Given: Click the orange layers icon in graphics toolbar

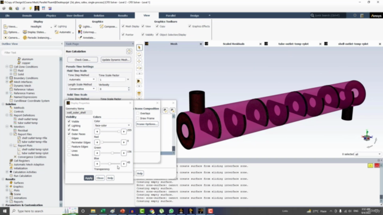Looking at the screenshot, I should click(139, 94).
